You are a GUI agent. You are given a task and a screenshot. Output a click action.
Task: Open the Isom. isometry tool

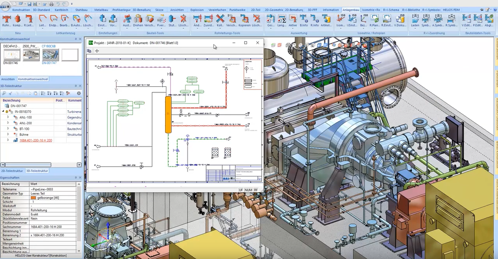(340, 19)
